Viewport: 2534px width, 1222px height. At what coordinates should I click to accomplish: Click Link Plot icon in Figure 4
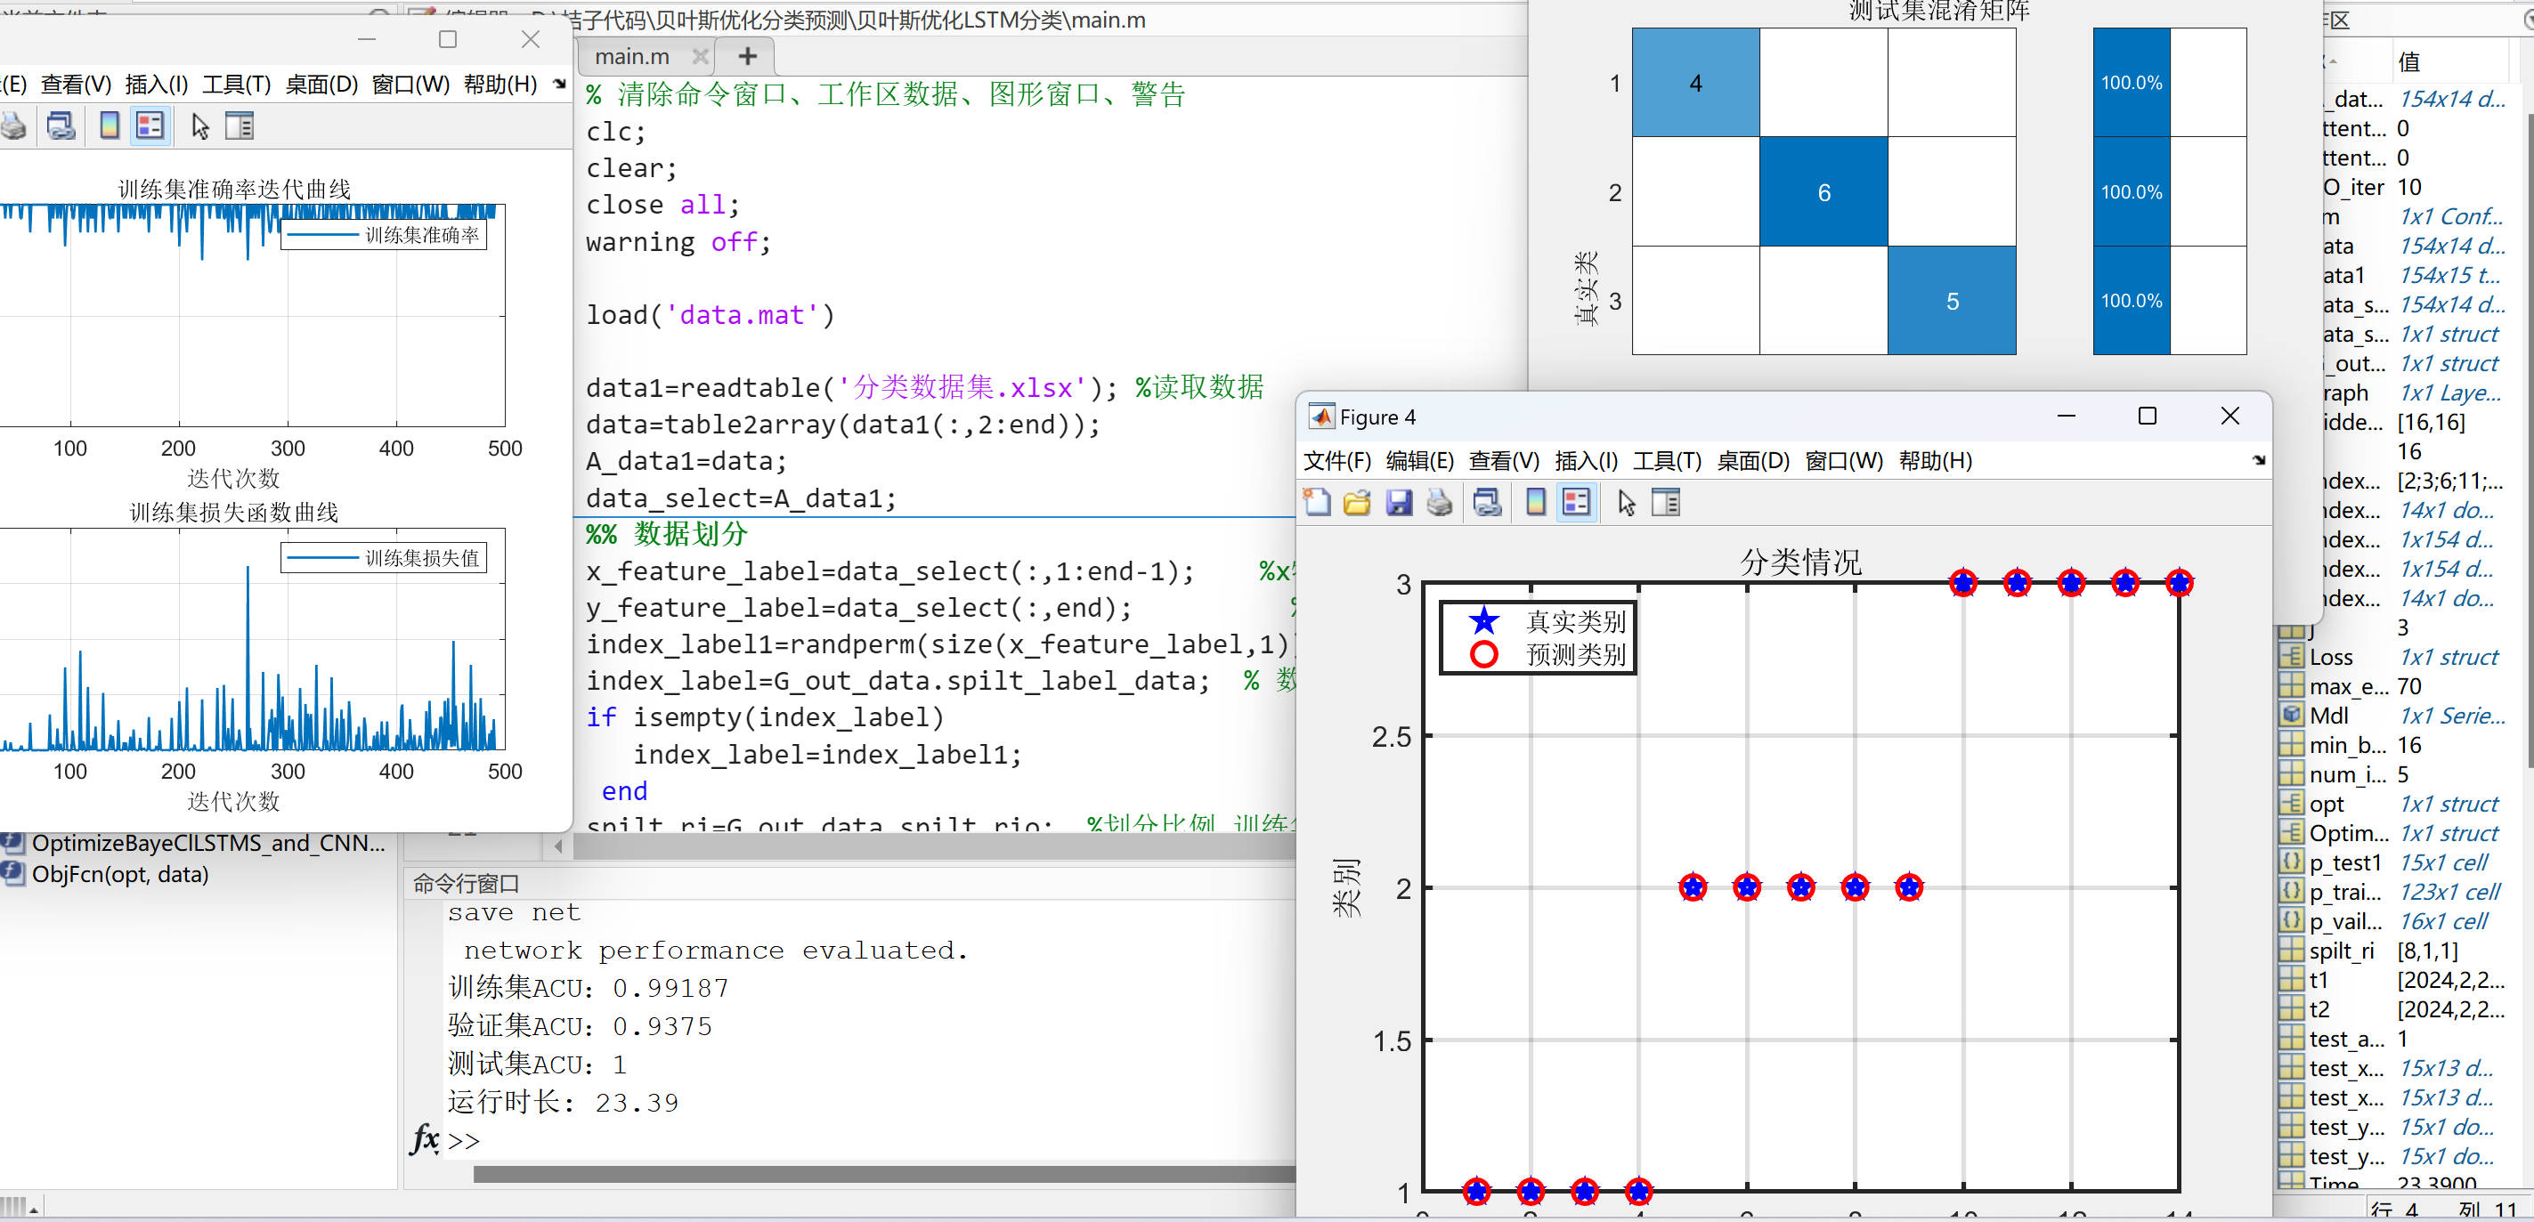1486,502
